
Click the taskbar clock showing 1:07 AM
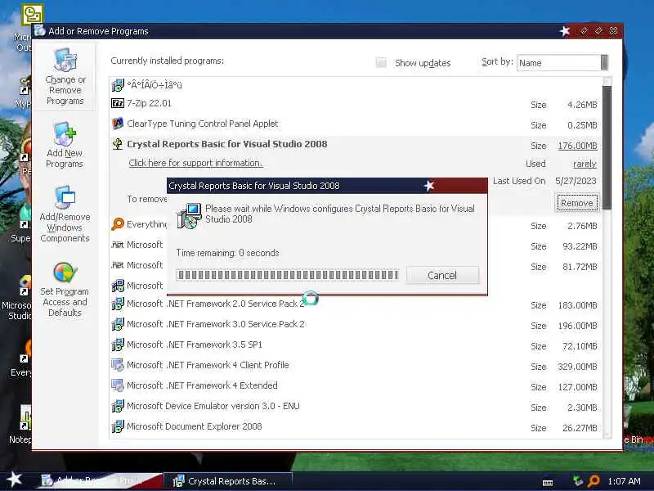pos(624,481)
